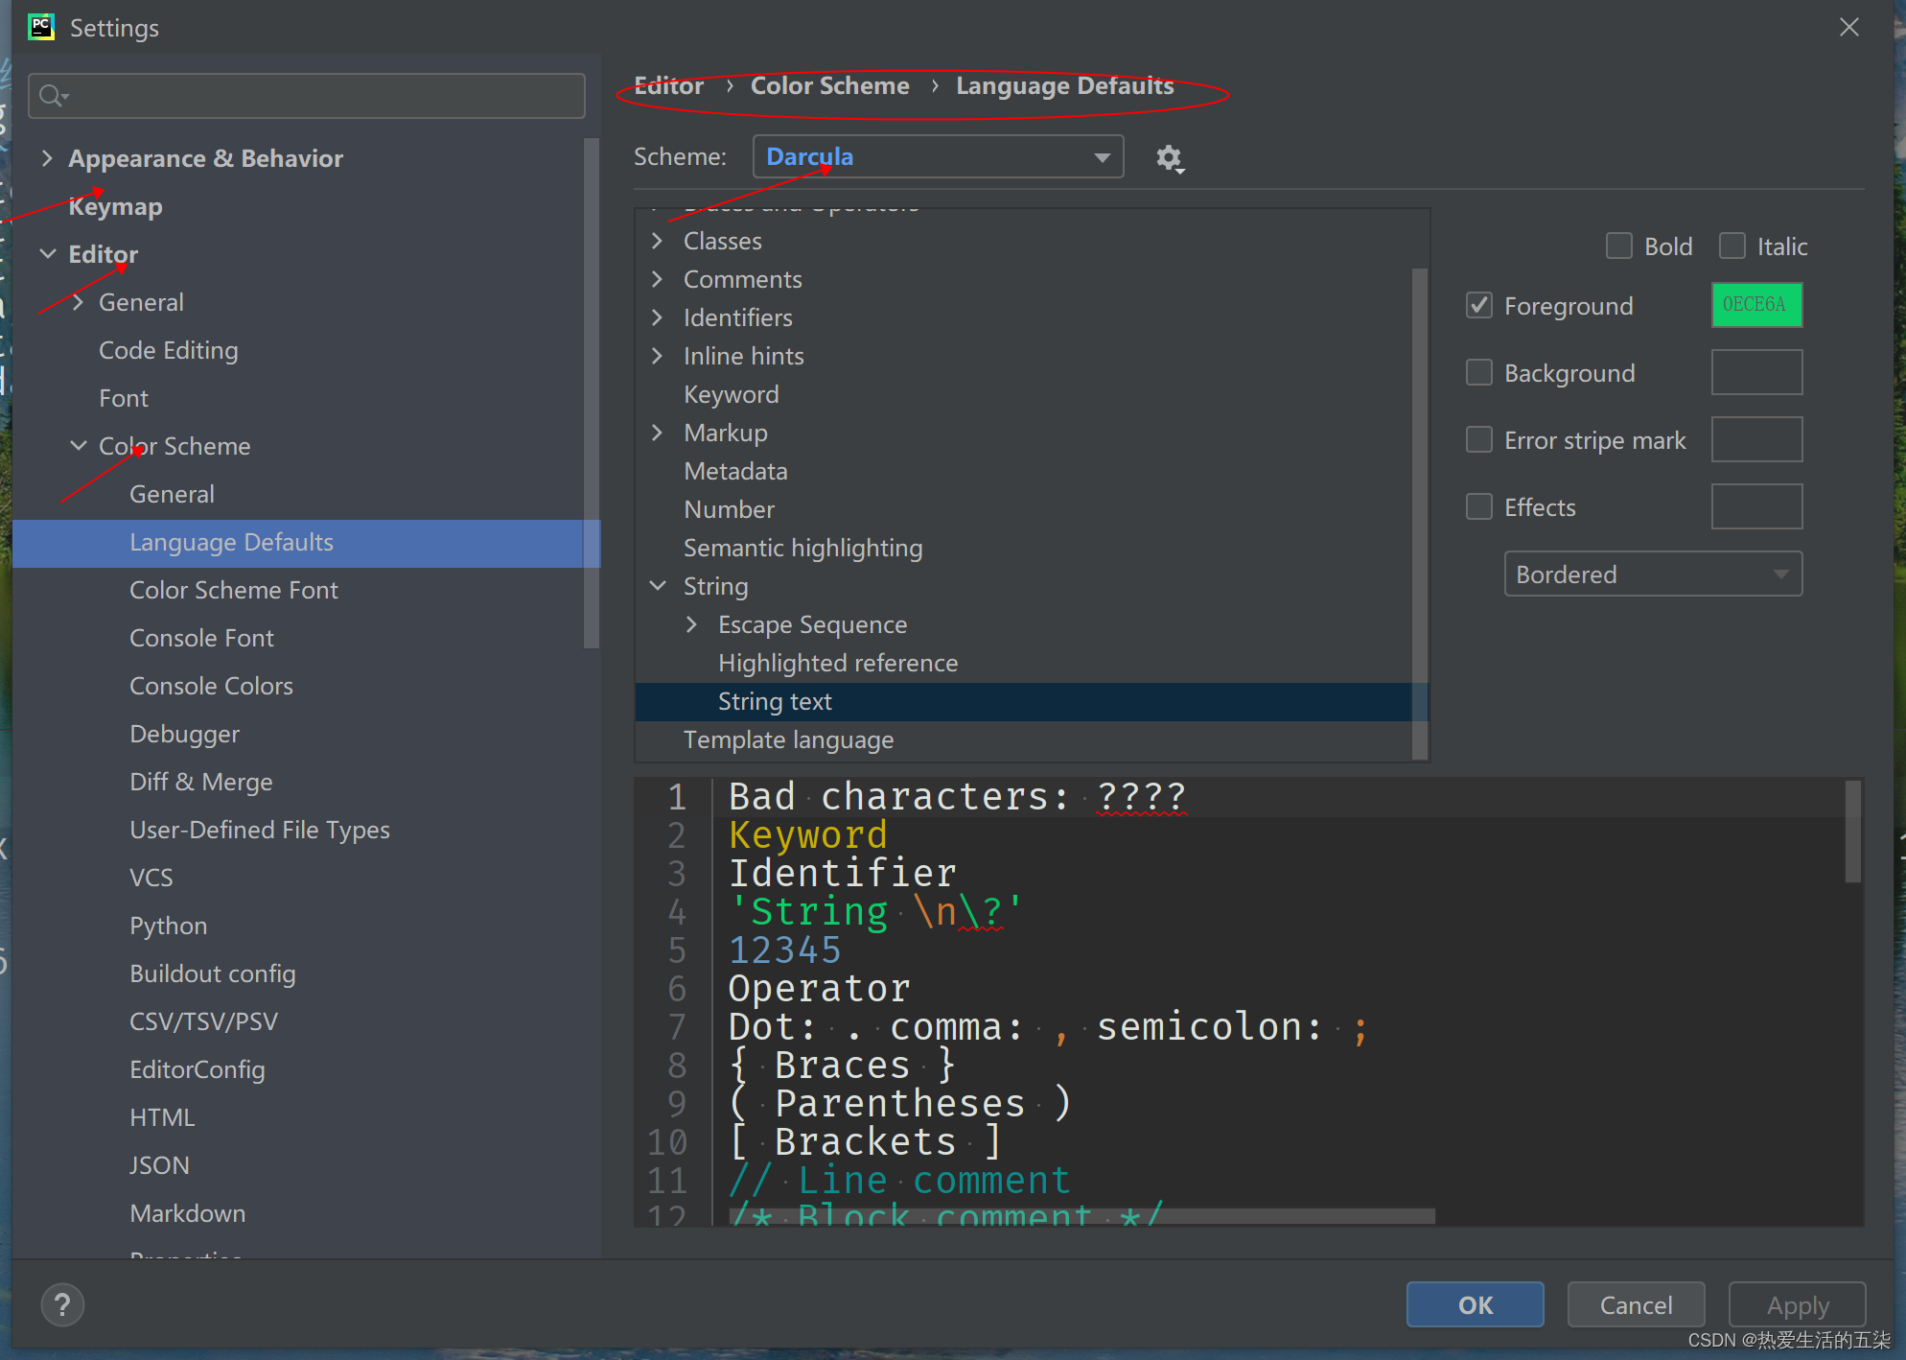Viewport: 1906px width, 1360px height.
Task: Enable the Bold checkbox
Action: point(1619,246)
